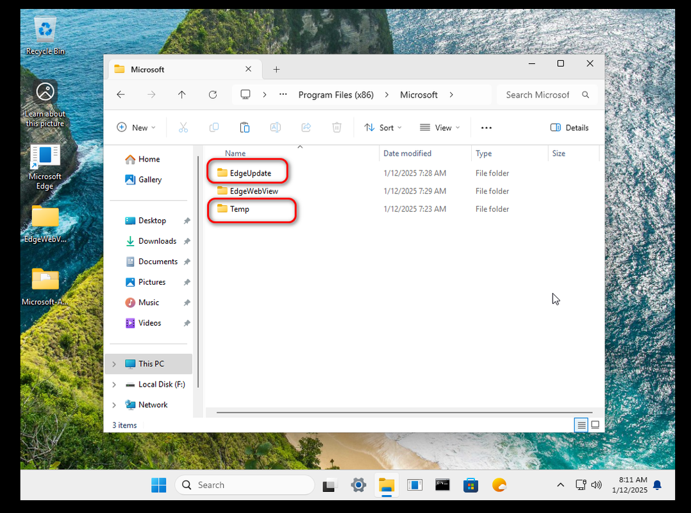Viewport: 691px width, 513px height.
Task: Select Learn about this picture desktop icon
Action: point(45,105)
